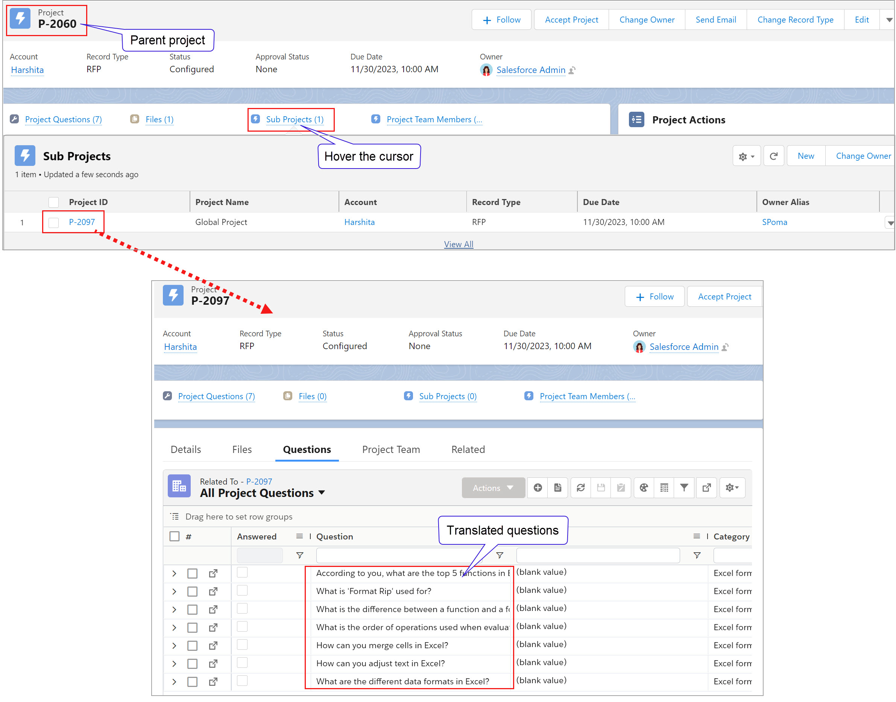This screenshot has width=896, height=702.
Task: Toggle select-all checkbox in questions grid header
Action: [x=175, y=536]
